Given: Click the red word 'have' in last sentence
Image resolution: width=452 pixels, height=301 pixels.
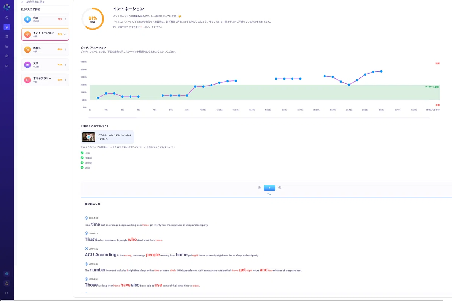Looking at the screenshot, I should [125, 285].
